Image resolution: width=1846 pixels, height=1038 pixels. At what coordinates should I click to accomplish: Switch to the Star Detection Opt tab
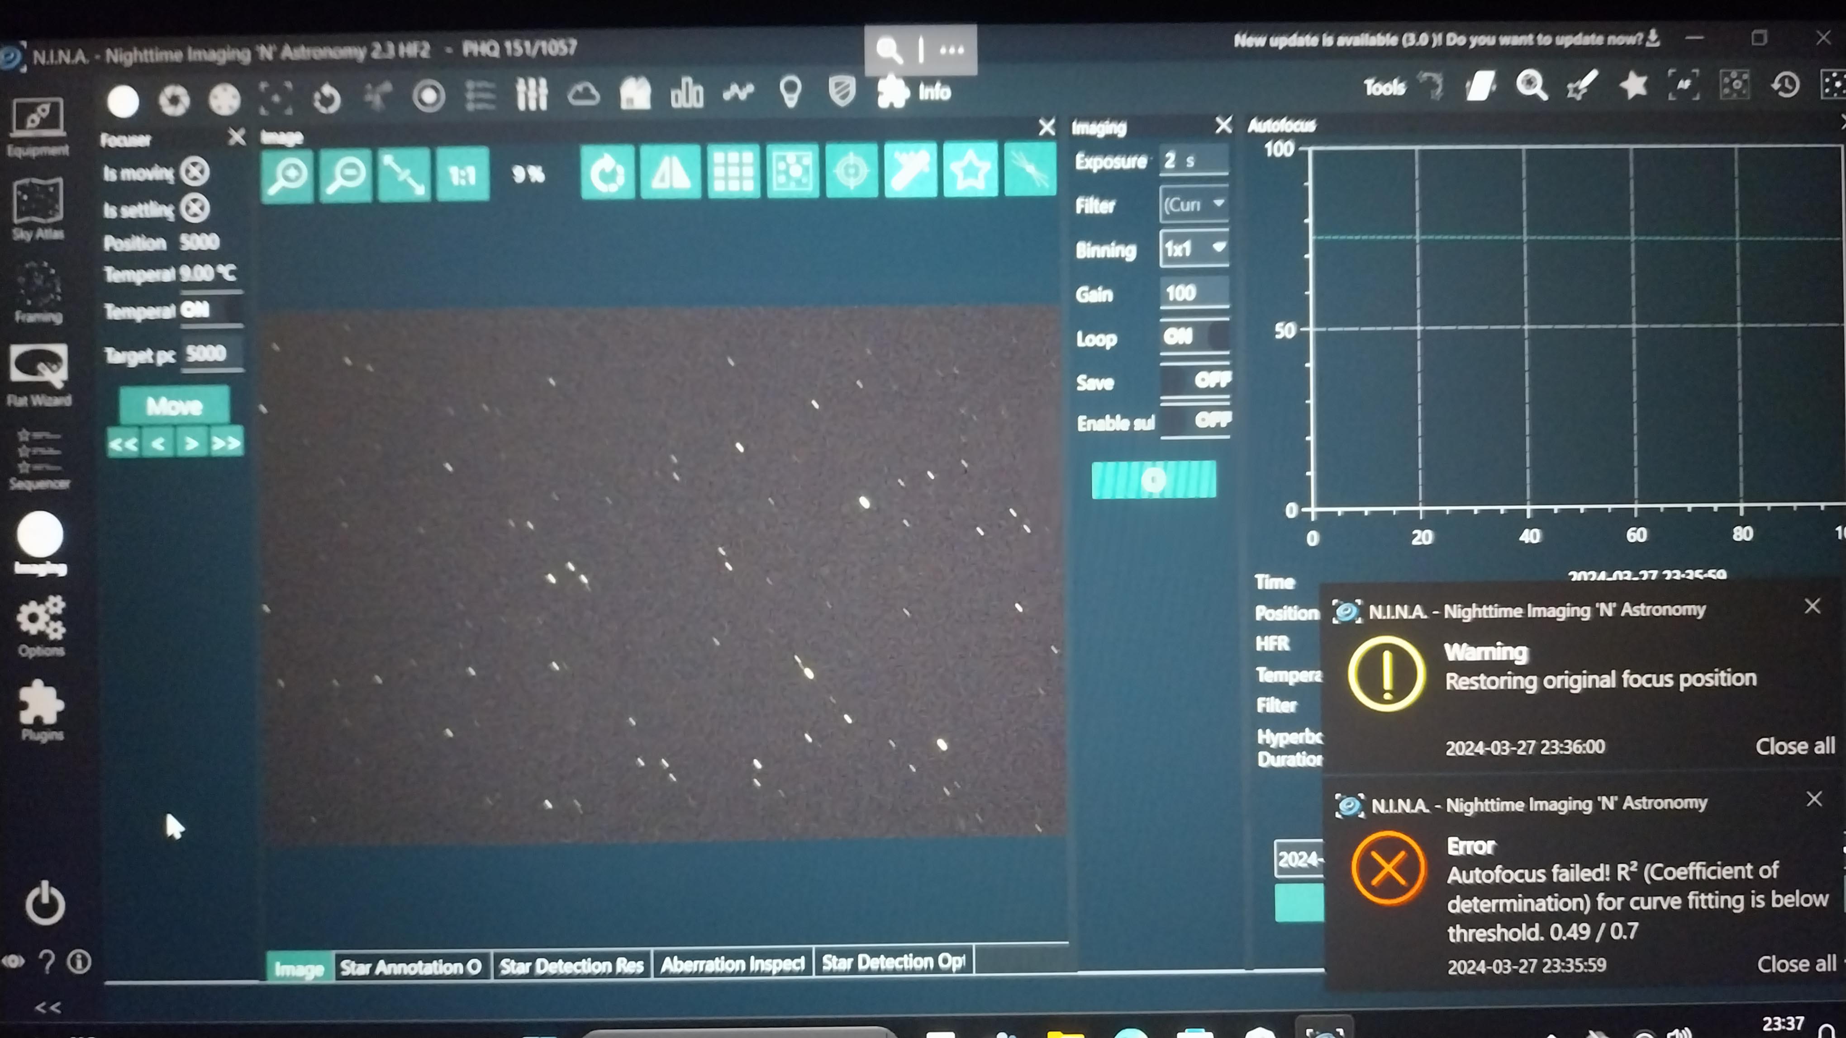893,962
